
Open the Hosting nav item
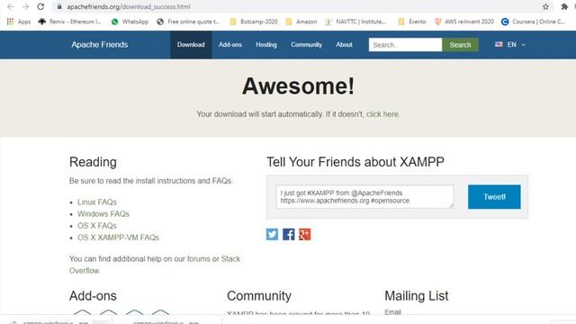266,44
